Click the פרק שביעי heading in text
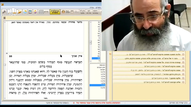 [77, 56]
